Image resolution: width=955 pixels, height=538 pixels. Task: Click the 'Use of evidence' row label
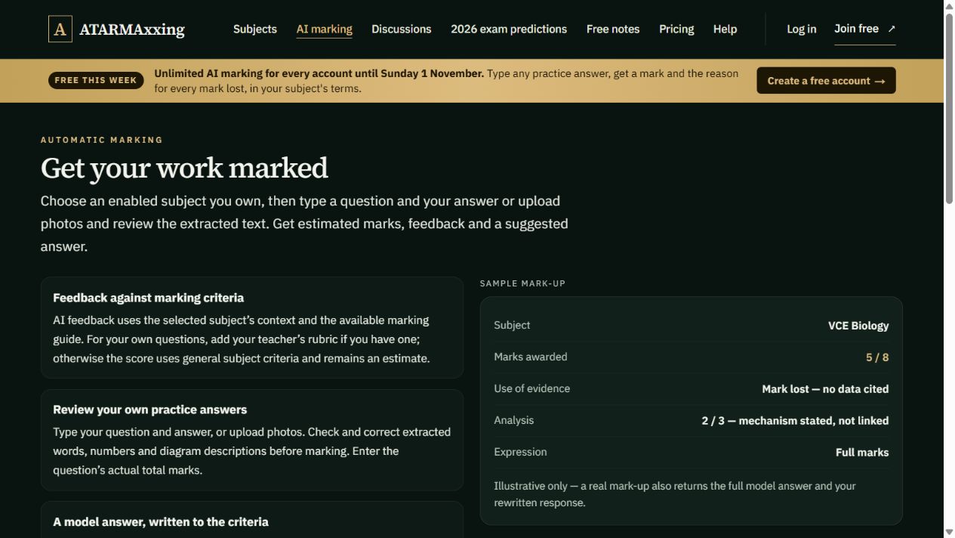pyautogui.click(x=532, y=388)
